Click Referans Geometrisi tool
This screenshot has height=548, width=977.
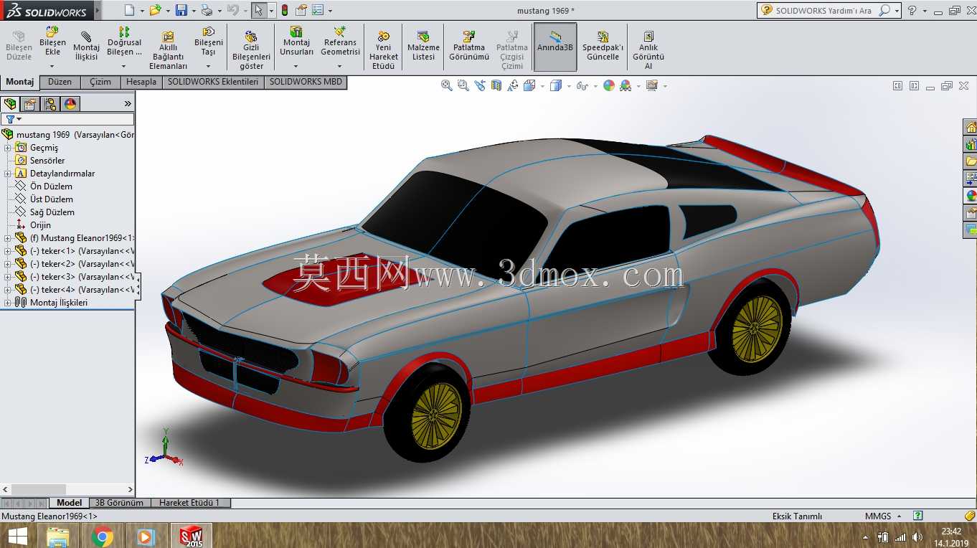[340, 42]
